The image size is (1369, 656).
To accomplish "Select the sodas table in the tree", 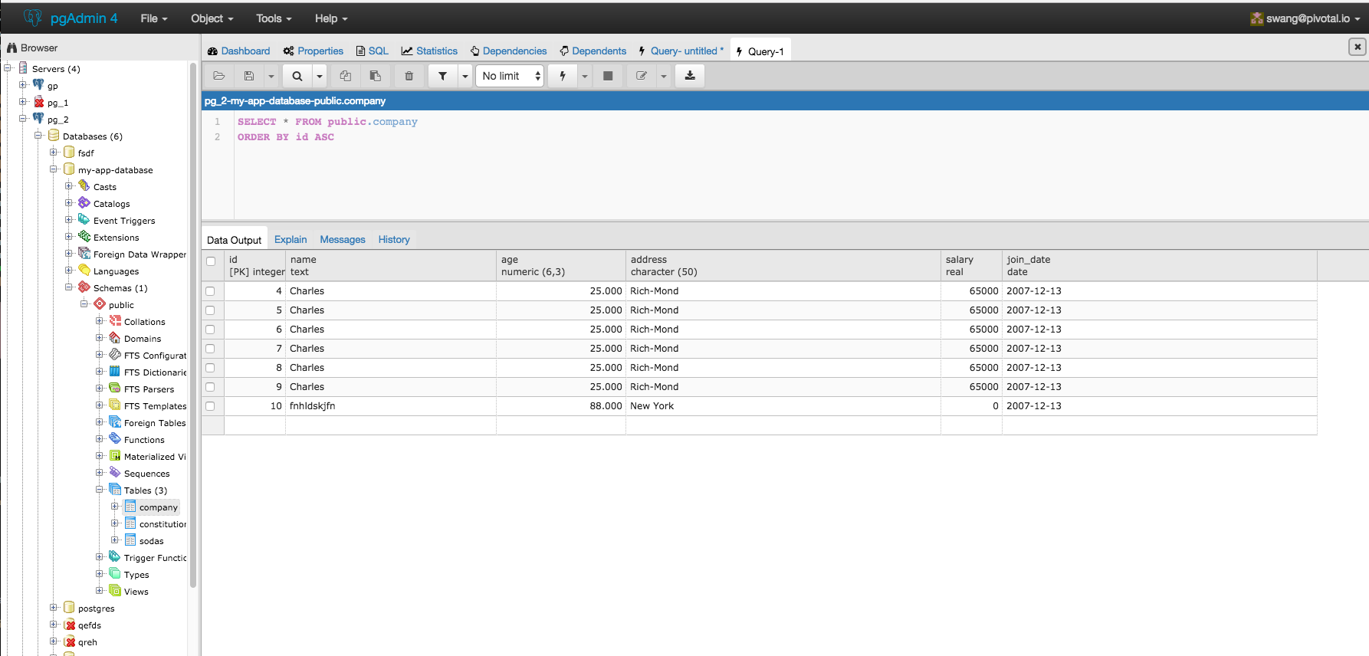I will tap(151, 541).
